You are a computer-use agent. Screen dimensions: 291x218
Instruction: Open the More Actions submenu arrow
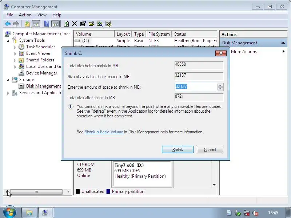pos(283,51)
